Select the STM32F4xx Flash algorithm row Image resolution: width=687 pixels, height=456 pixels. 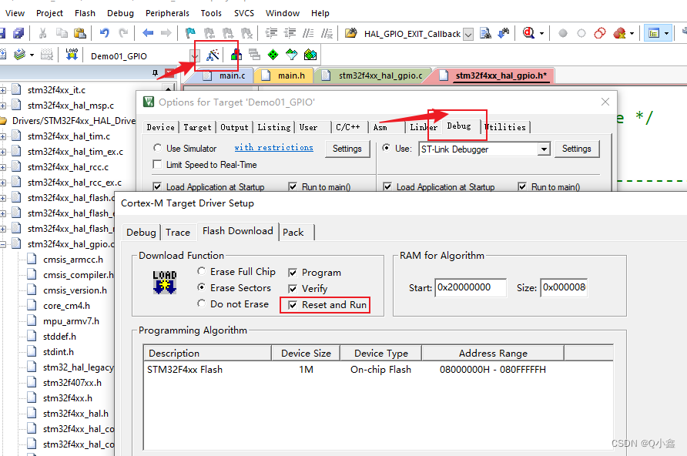pyautogui.click(x=377, y=370)
